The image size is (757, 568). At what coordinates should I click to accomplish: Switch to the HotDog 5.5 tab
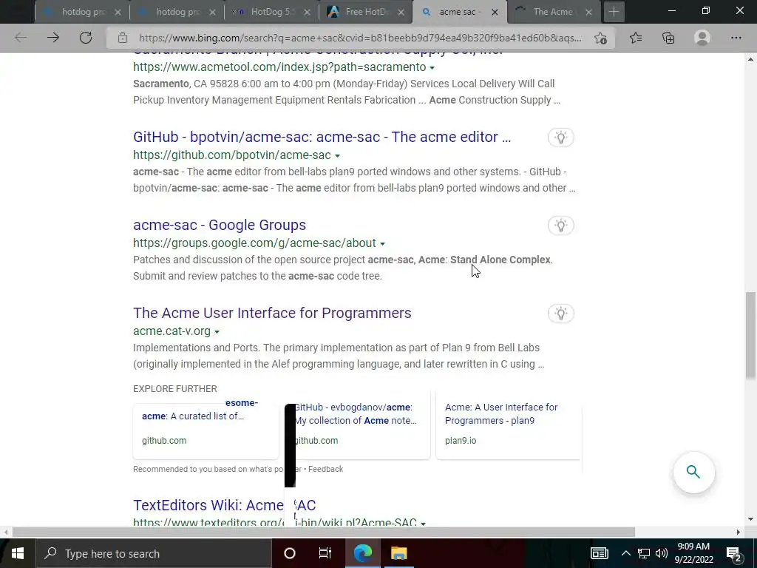click(x=271, y=12)
